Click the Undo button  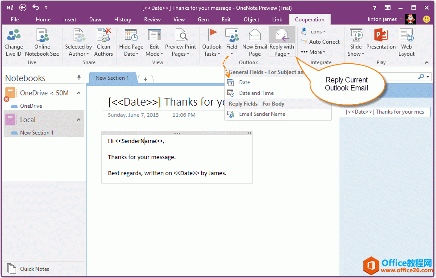(x=36, y=7)
